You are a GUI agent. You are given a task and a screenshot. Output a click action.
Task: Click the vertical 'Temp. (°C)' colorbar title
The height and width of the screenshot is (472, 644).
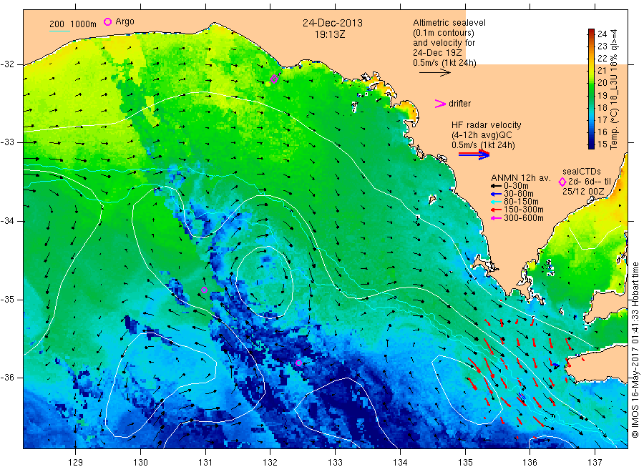click(x=614, y=128)
